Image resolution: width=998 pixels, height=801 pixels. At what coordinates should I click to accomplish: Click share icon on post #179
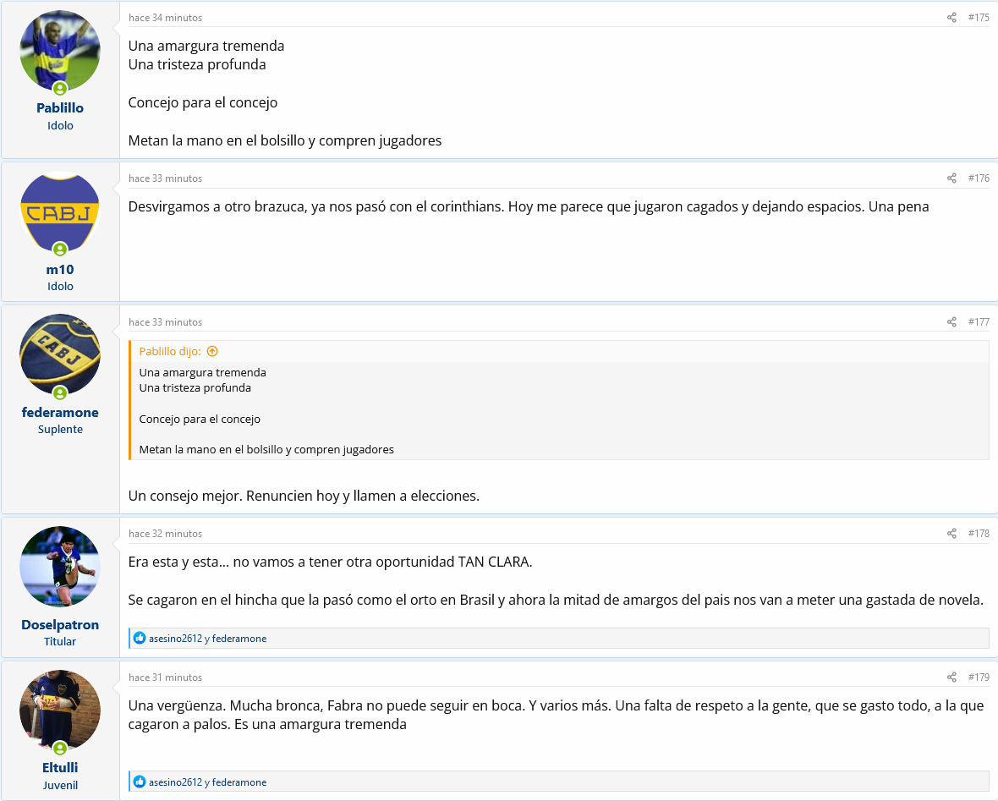951,678
